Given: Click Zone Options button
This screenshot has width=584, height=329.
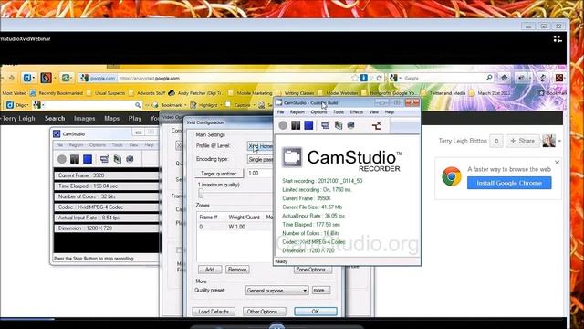Looking at the screenshot, I should [312, 270].
